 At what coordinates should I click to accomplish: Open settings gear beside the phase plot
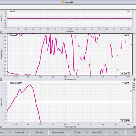pyautogui.click(x=135, y=80)
